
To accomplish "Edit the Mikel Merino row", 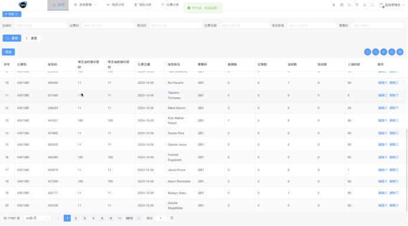I will coord(383,108).
